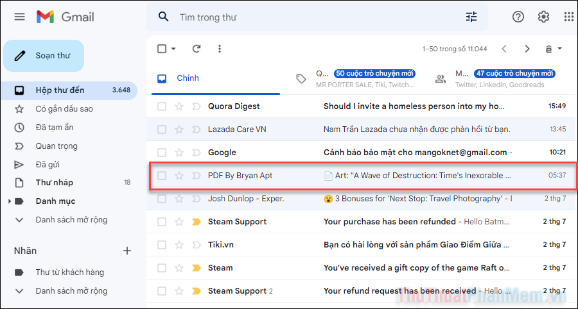Viewport: 578px width, 309px height.
Task: Star the PDF By Bryan Apt email
Action: pyautogui.click(x=179, y=176)
